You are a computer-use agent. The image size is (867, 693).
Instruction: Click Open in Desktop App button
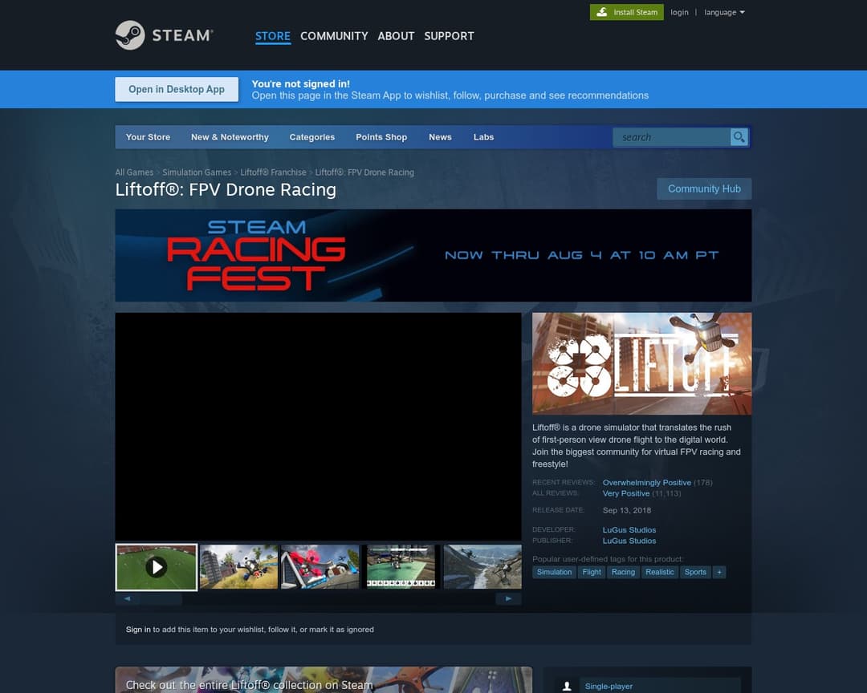click(177, 89)
